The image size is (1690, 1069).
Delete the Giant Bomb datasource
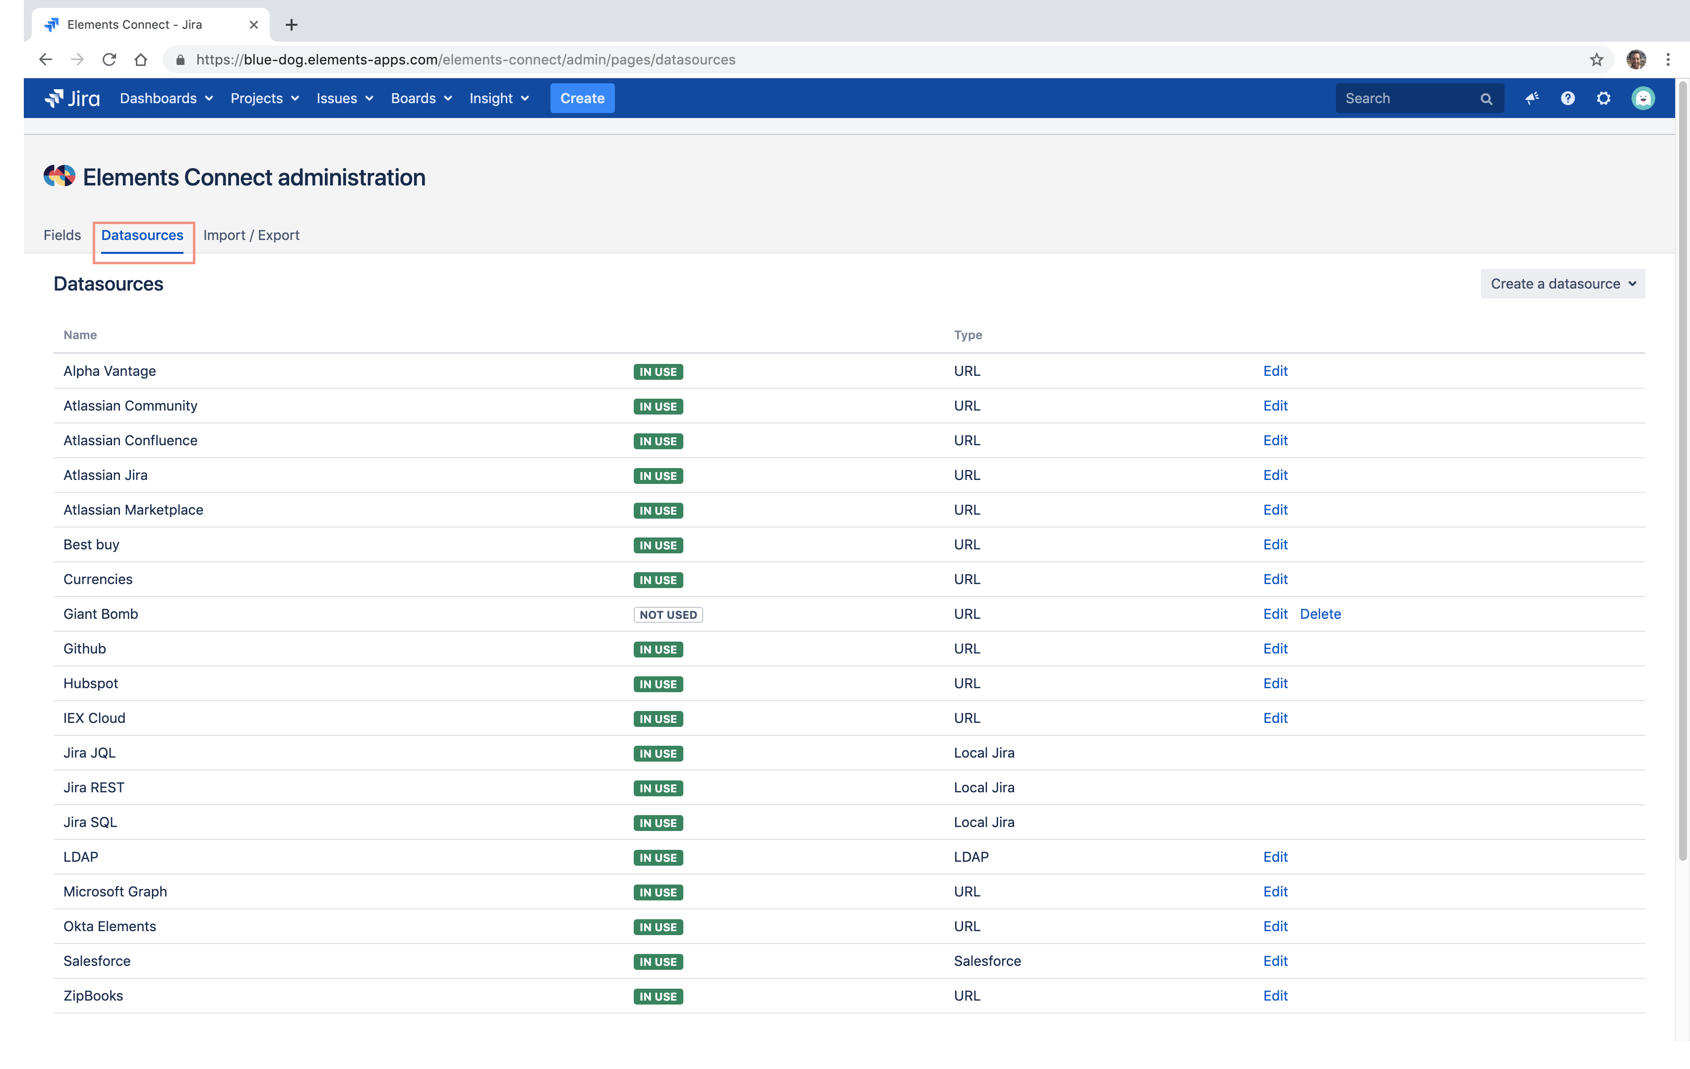coord(1320,613)
